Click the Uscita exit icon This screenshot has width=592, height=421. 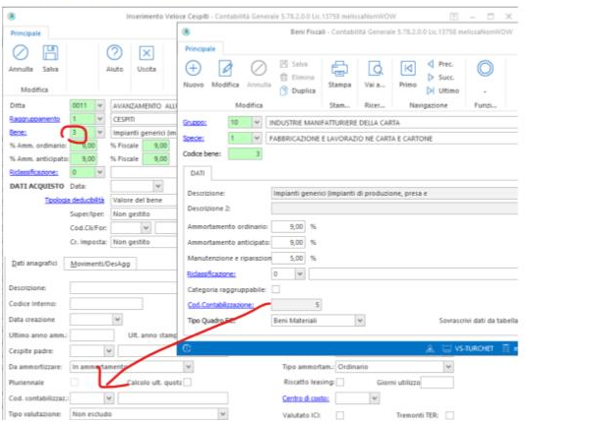click(x=147, y=53)
